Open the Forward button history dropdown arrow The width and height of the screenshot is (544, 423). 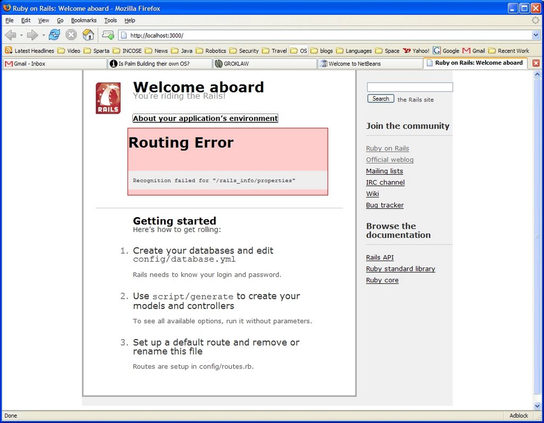pos(44,35)
